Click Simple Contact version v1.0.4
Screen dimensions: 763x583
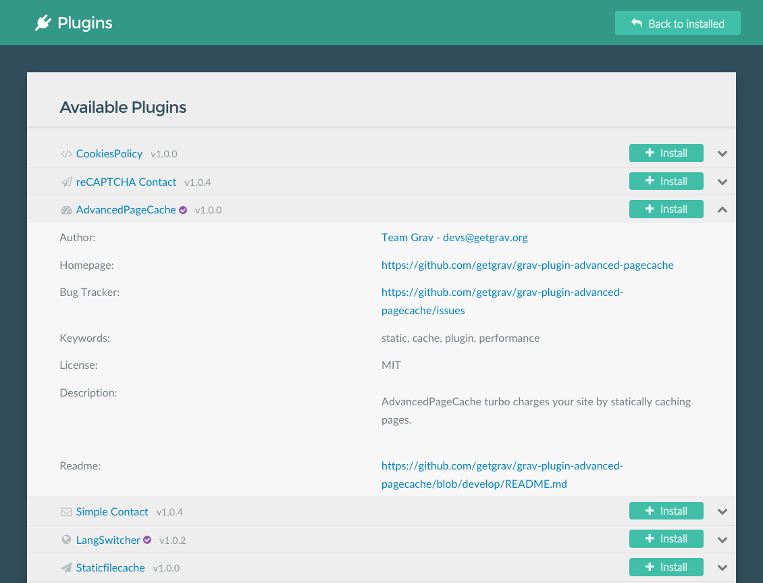(169, 513)
